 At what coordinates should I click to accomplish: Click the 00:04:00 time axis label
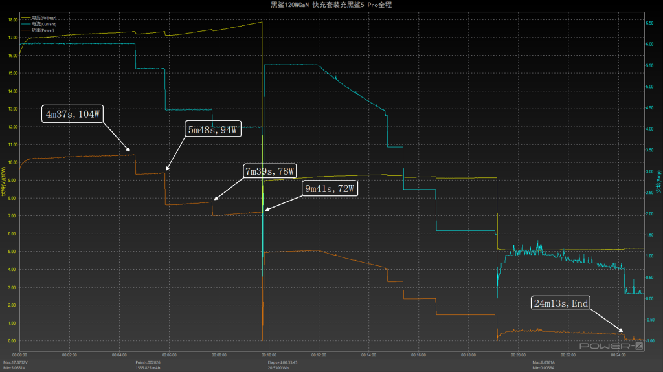(119, 355)
